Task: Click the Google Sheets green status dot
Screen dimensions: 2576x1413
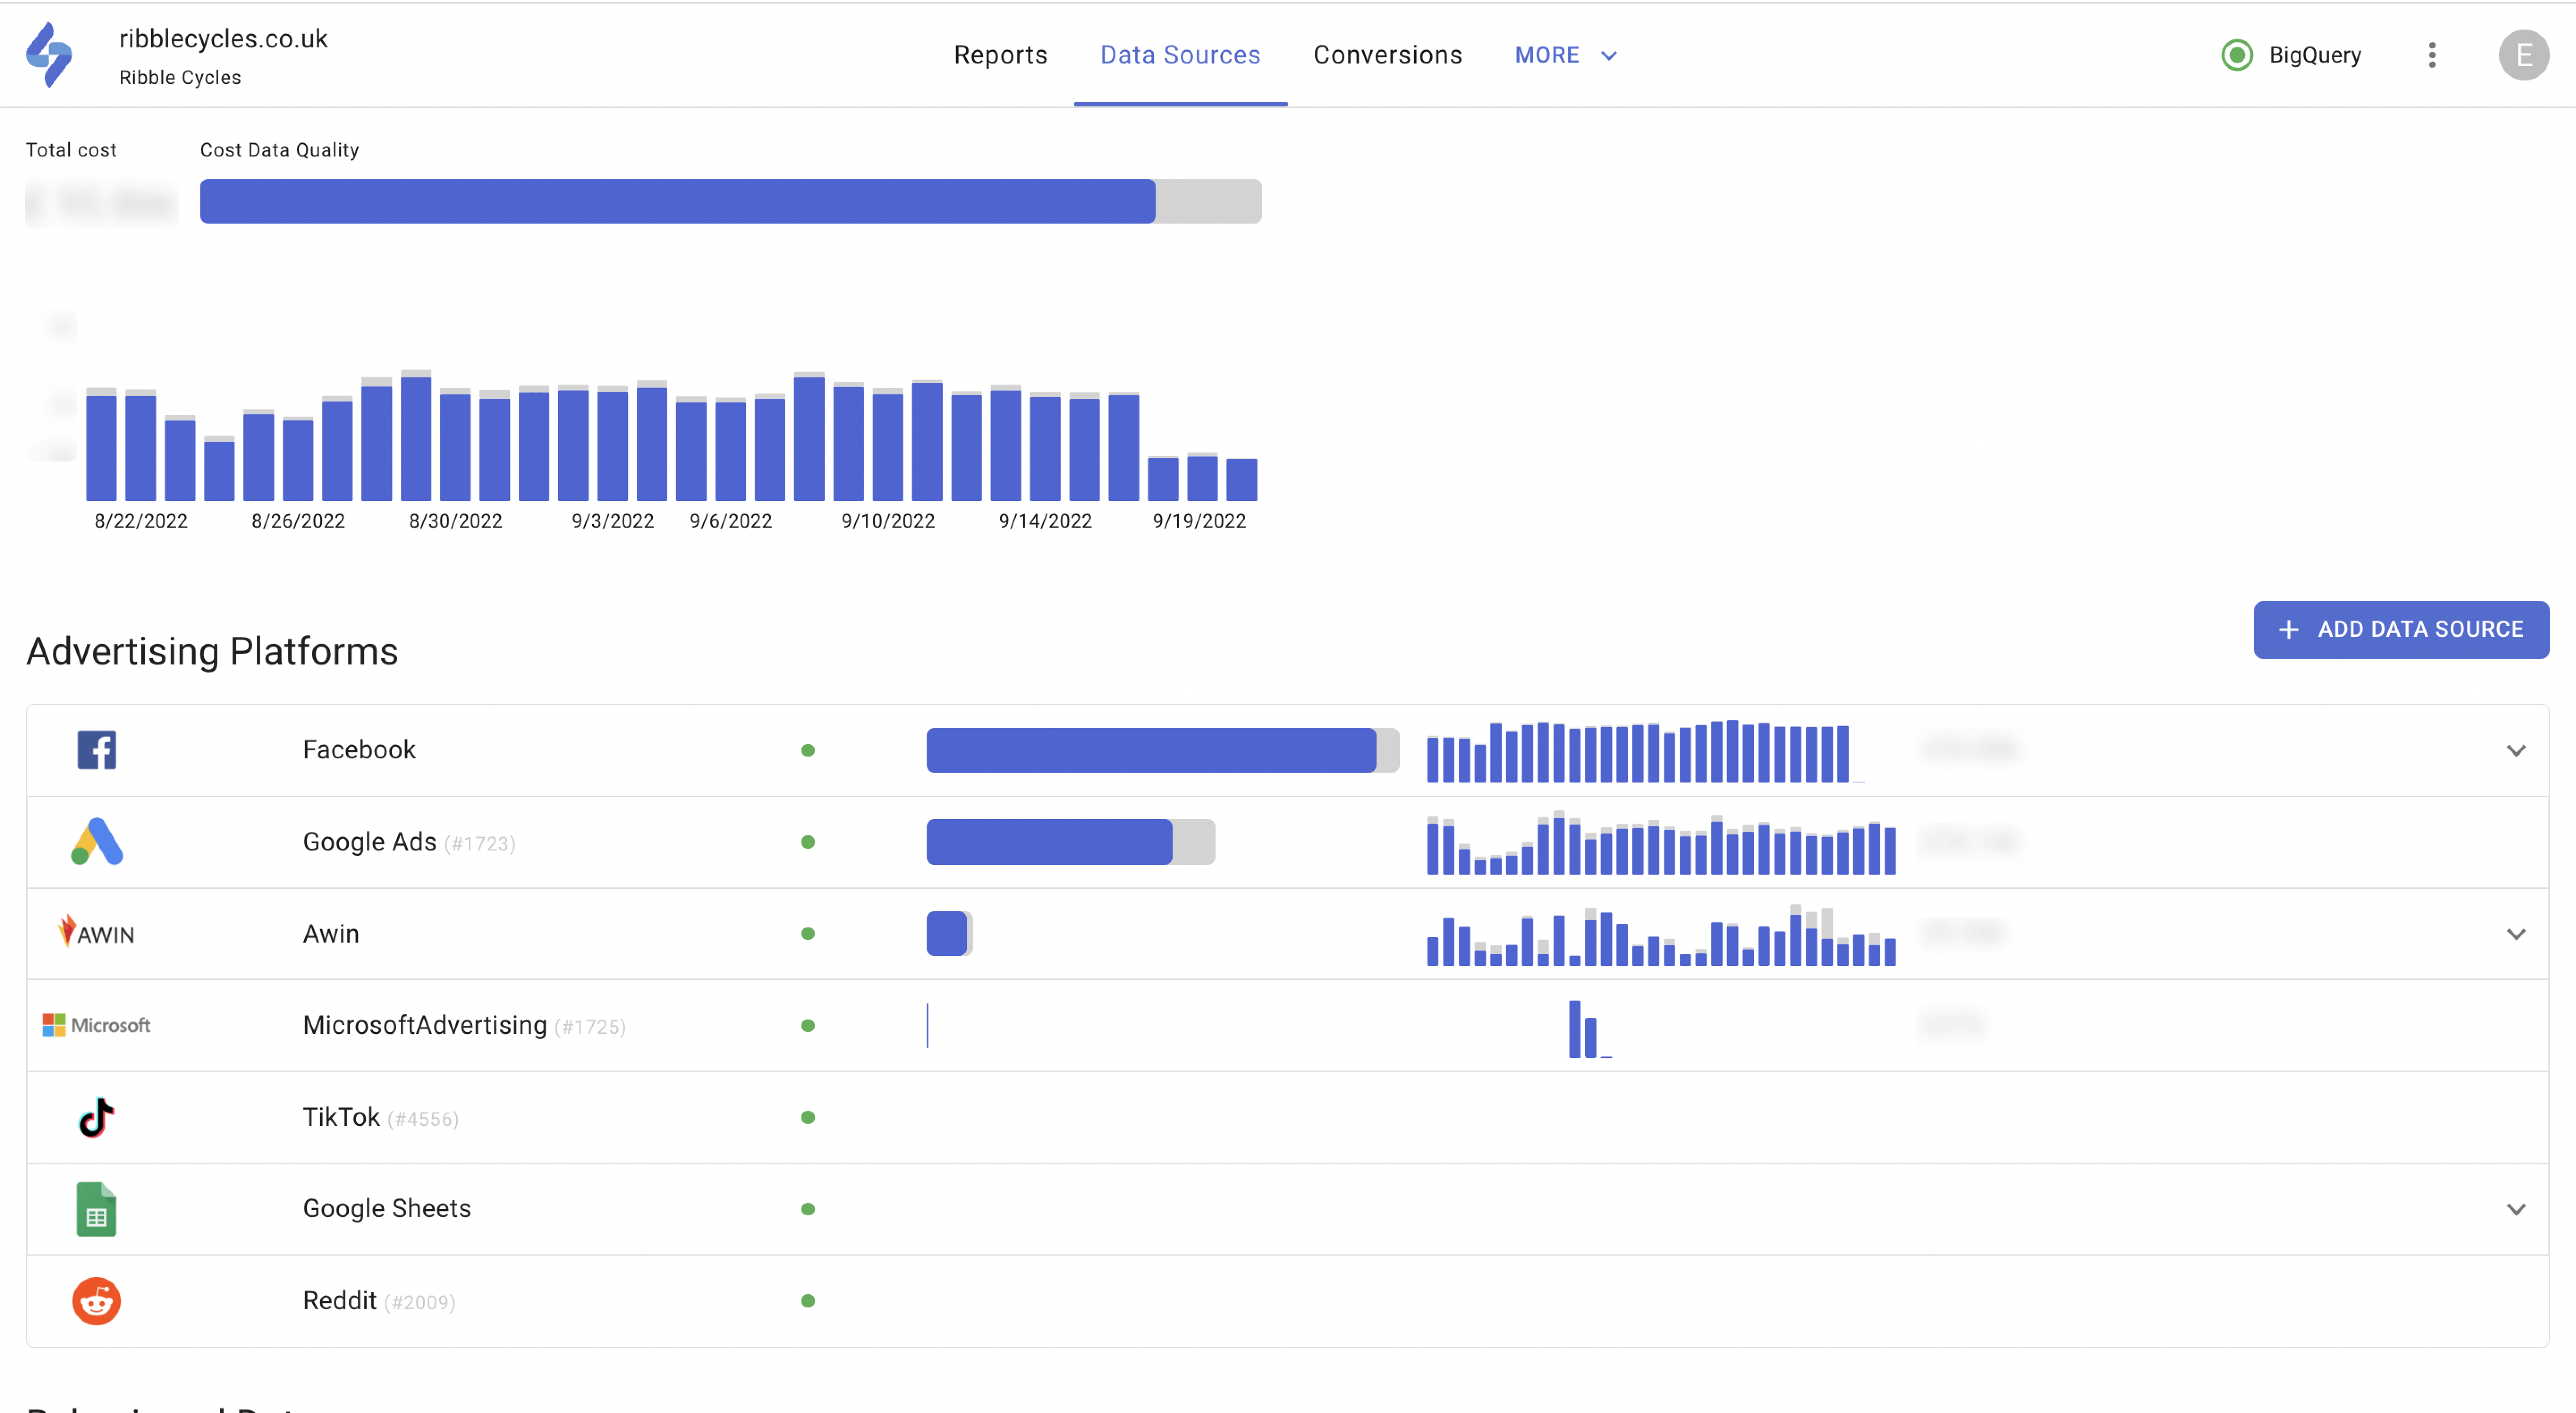Action: [x=808, y=1209]
